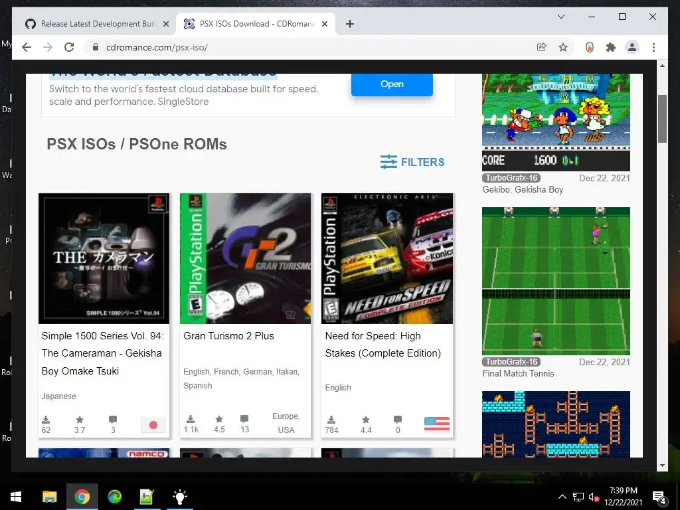Click rating star on Cameraman card
680x510 pixels.
(80, 420)
